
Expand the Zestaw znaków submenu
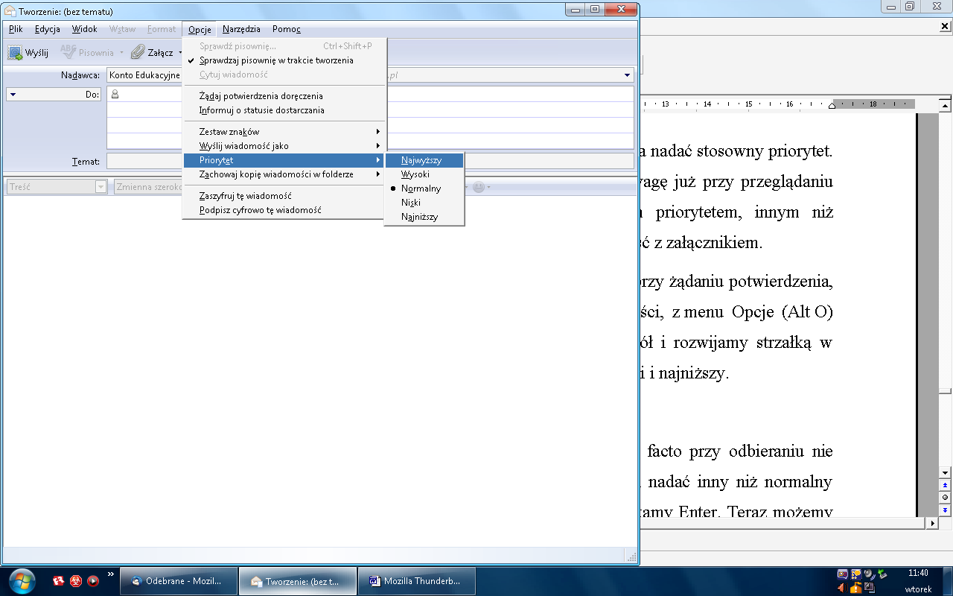coord(284,132)
